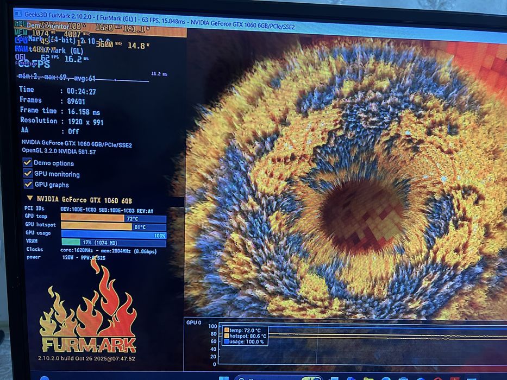This screenshot has height=380, width=507.
Task: Click the GPU 0 graph label
Action: [193, 322]
